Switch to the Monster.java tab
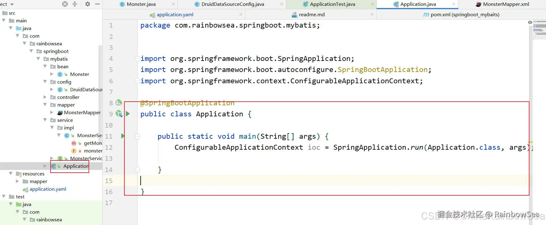This screenshot has width=546, height=225. click(x=141, y=4)
